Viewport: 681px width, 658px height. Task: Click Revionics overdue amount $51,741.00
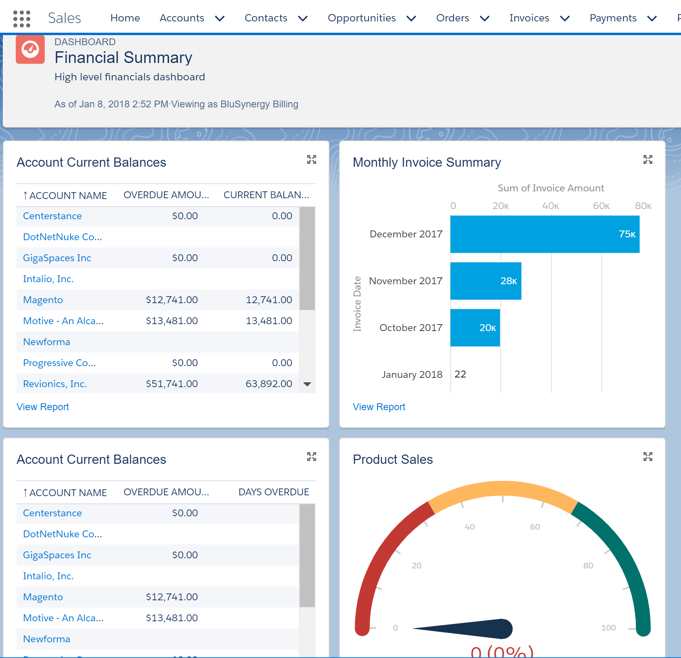[x=172, y=384]
